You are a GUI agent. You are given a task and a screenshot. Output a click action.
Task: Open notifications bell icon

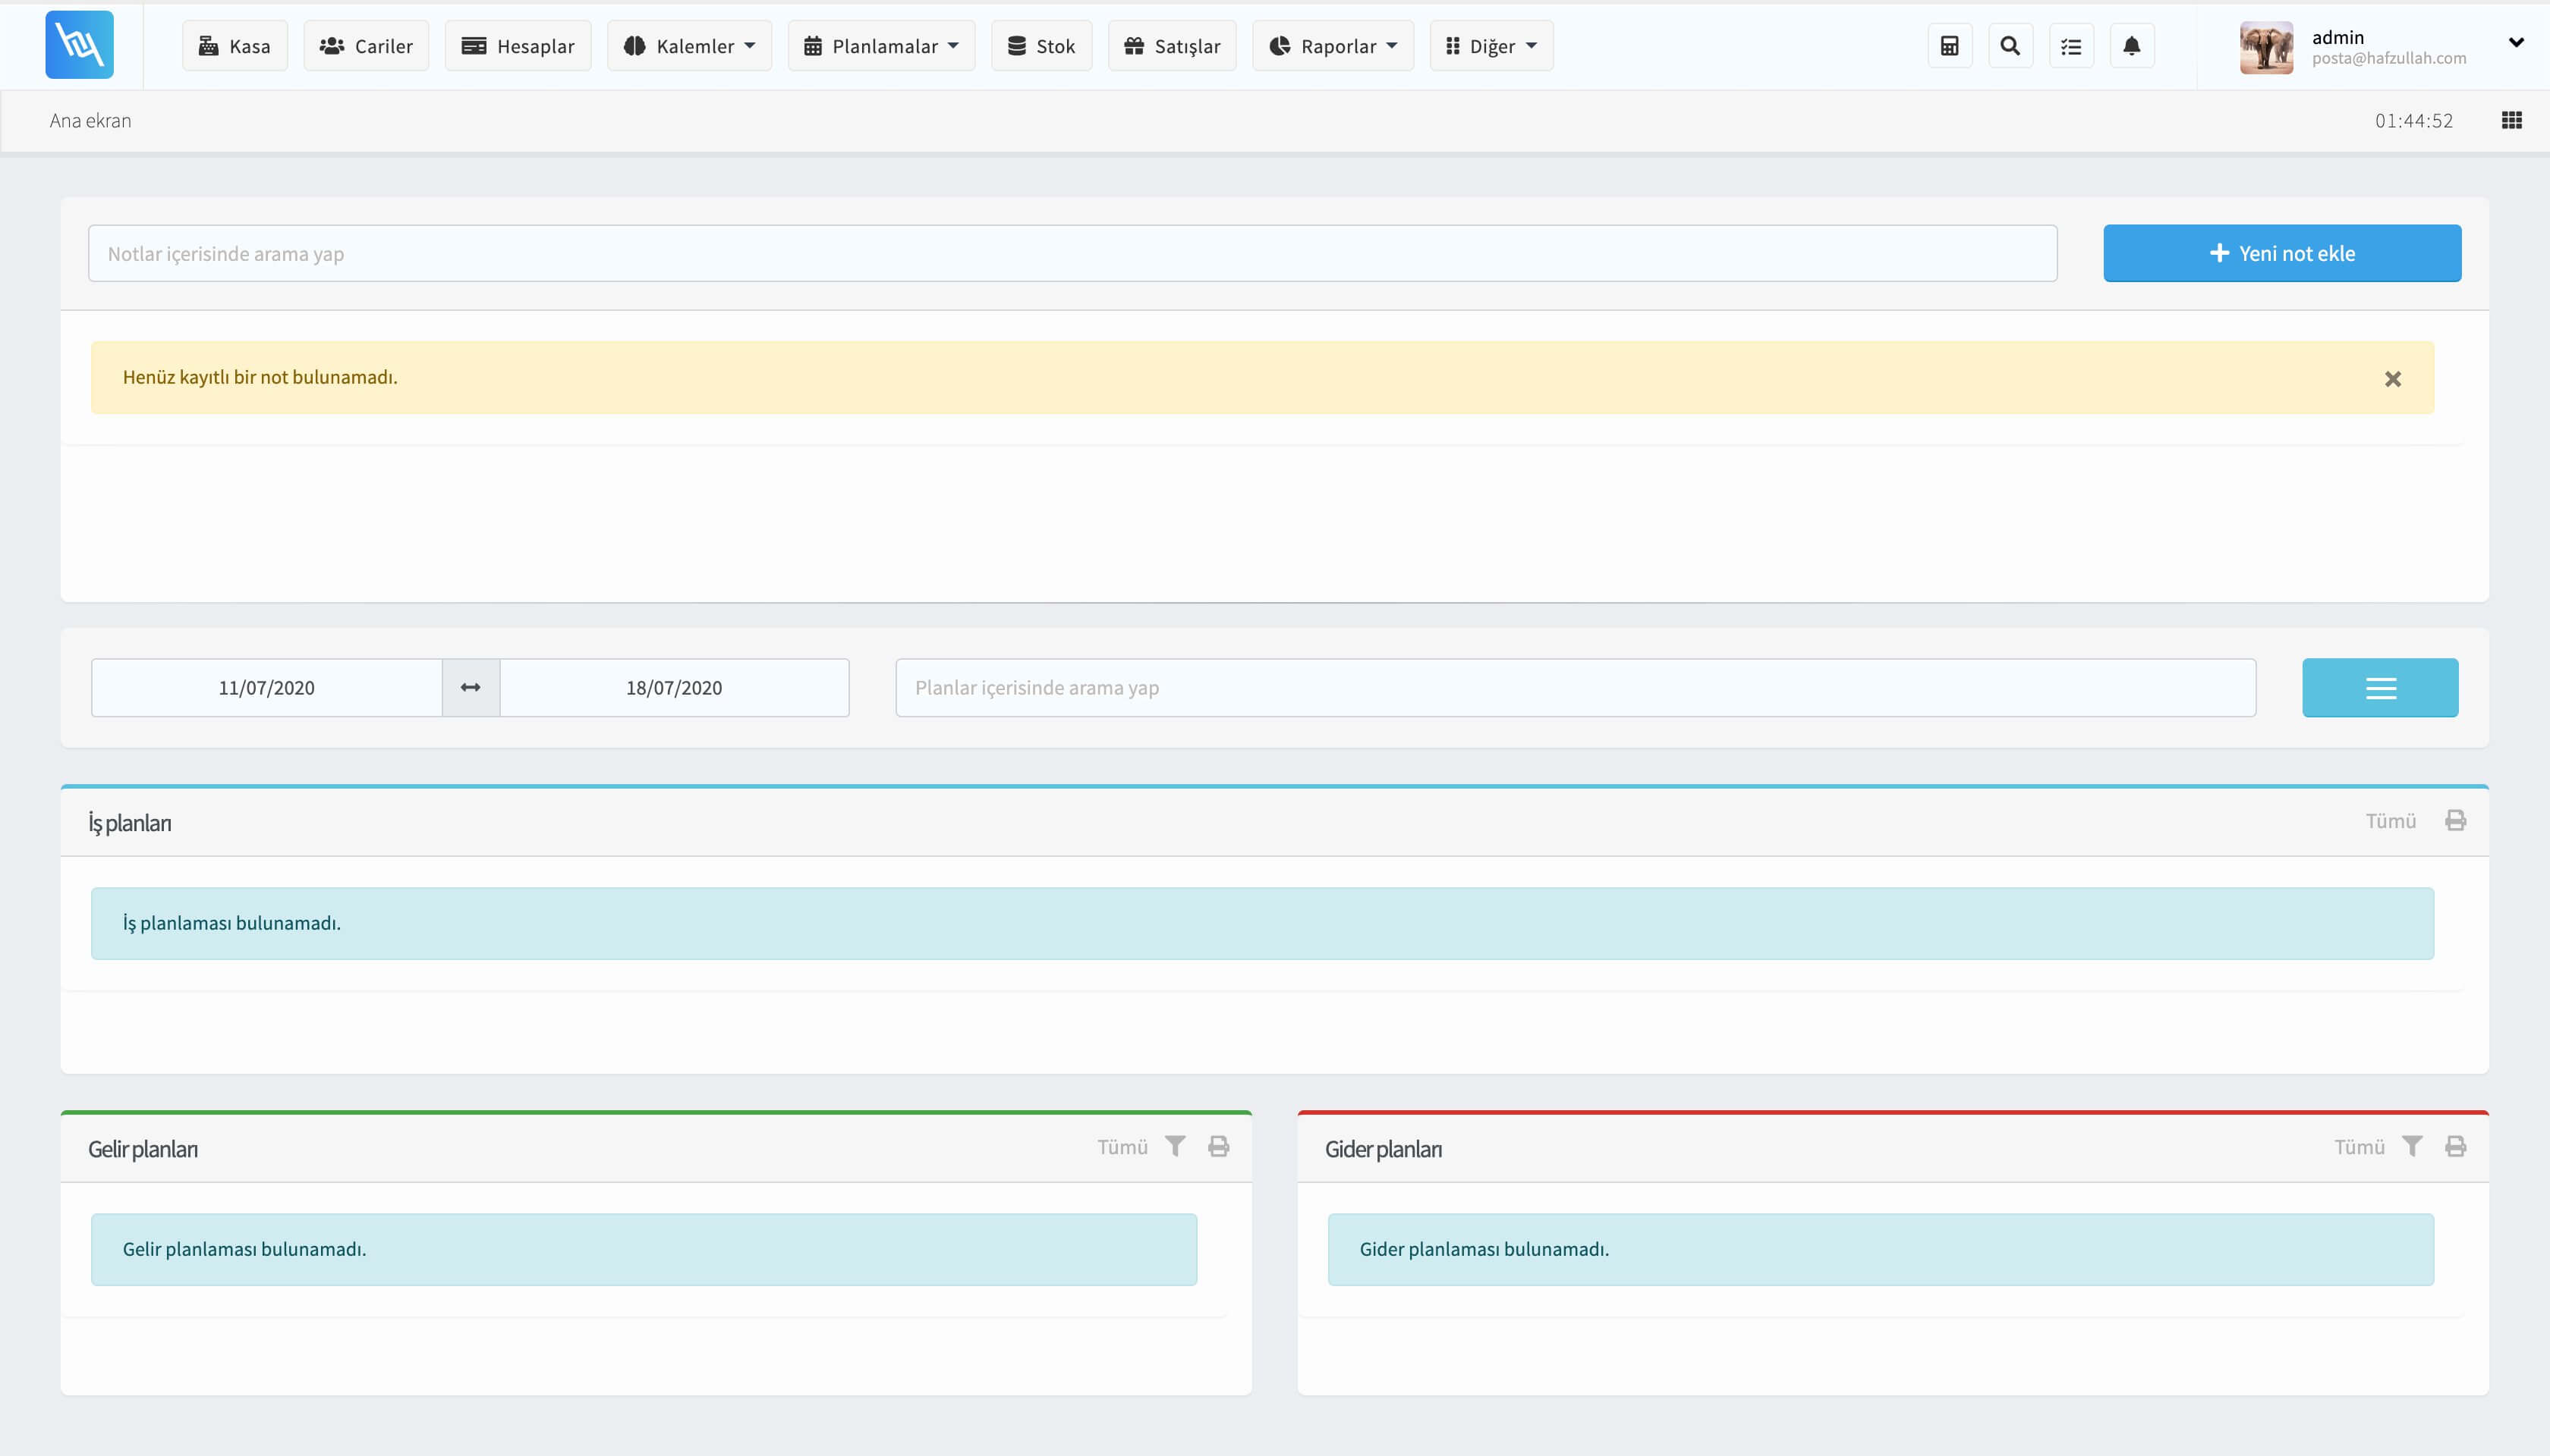tap(2132, 46)
